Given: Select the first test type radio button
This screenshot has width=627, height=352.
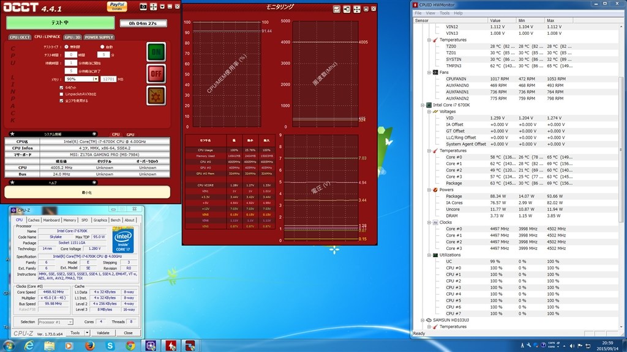Looking at the screenshot, I should pos(66,46).
